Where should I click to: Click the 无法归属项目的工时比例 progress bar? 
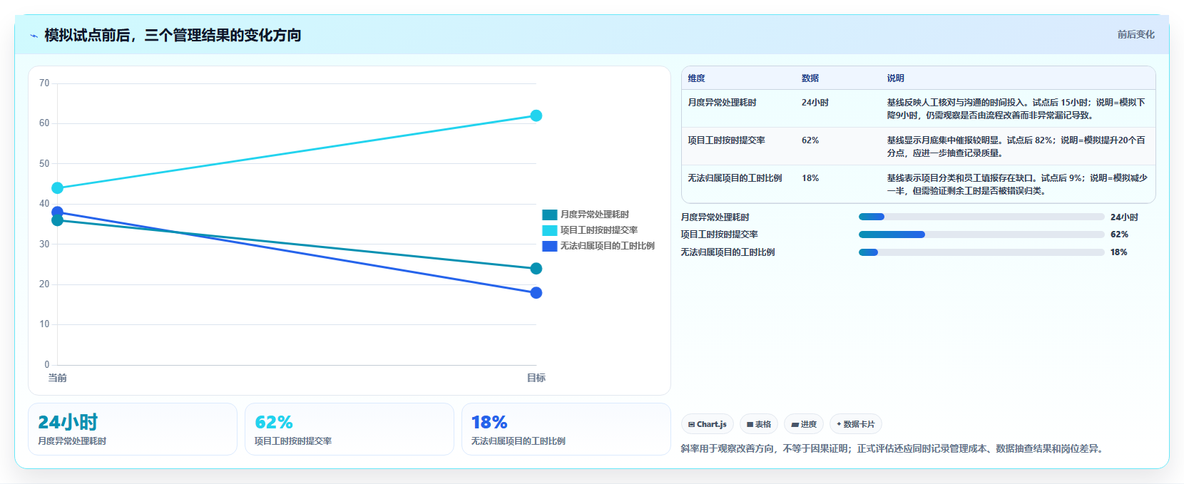pyautogui.click(x=981, y=252)
